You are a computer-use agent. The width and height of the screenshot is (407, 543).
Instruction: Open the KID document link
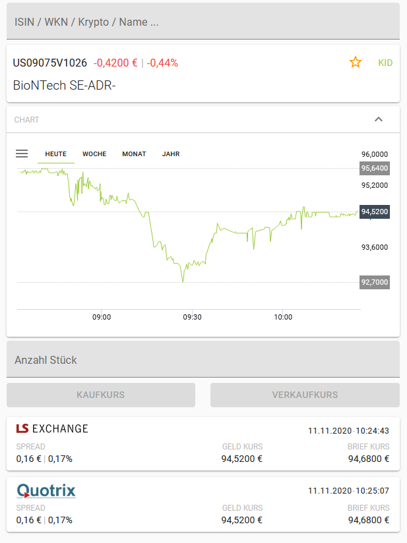(385, 63)
